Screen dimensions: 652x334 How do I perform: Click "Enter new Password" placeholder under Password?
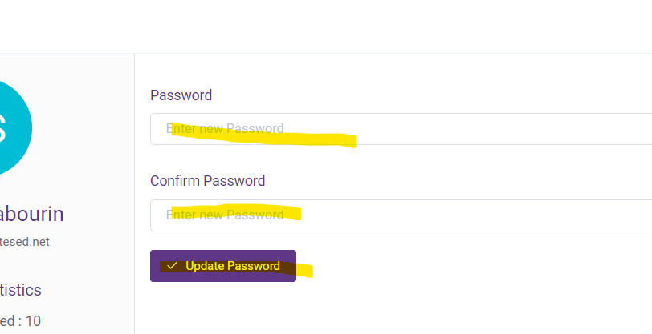pos(225,129)
